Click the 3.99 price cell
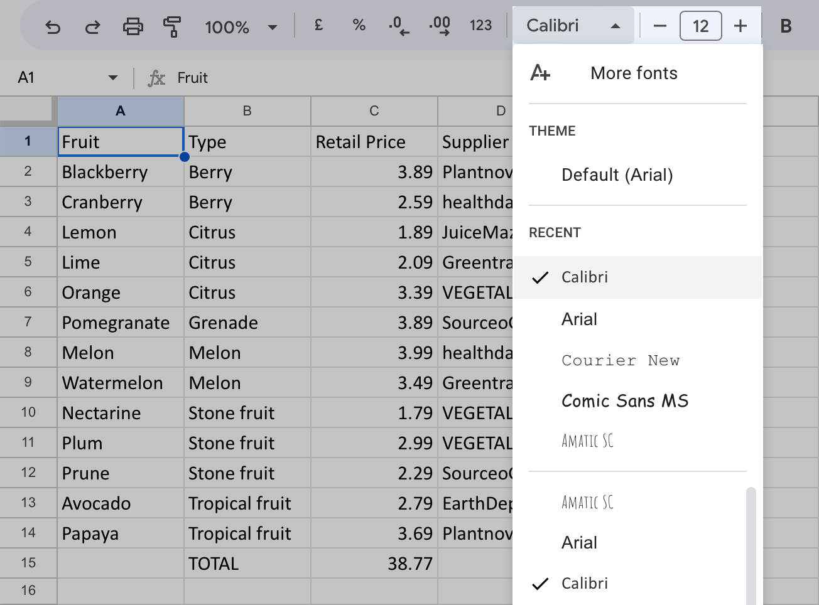Viewport: 819px width, 605px height. pos(374,353)
